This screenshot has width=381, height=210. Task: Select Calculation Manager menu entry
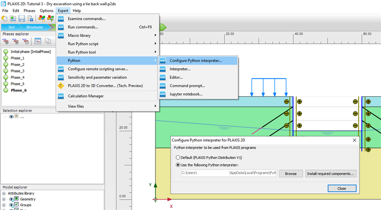point(108,96)
